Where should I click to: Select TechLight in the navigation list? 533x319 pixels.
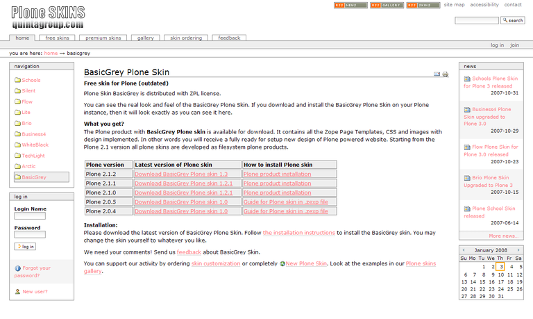click(33, 156)
